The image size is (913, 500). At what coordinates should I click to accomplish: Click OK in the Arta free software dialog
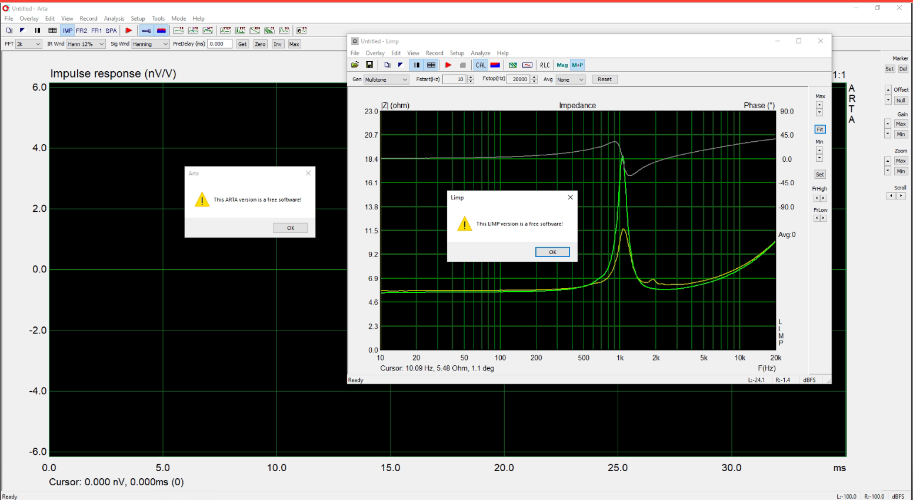(290, 228)
